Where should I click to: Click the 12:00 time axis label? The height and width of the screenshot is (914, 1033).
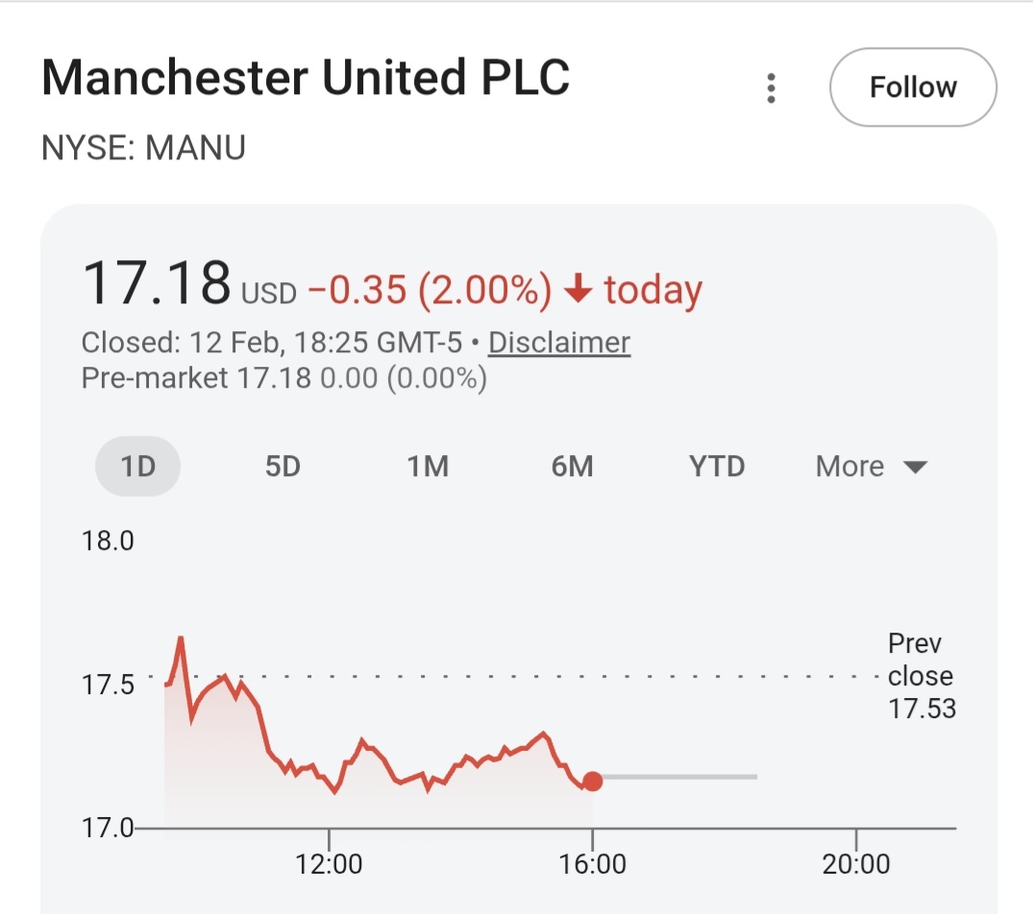(x=329, y=864)
